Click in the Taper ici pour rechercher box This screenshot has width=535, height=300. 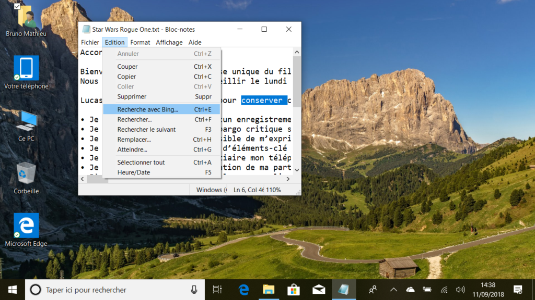[x=116, y=290]
